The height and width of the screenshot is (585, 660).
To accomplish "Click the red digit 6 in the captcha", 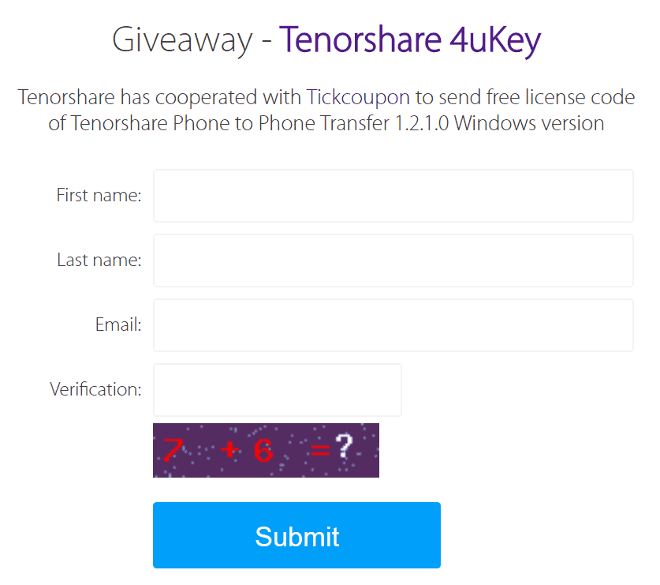I will tap(263, 452).
